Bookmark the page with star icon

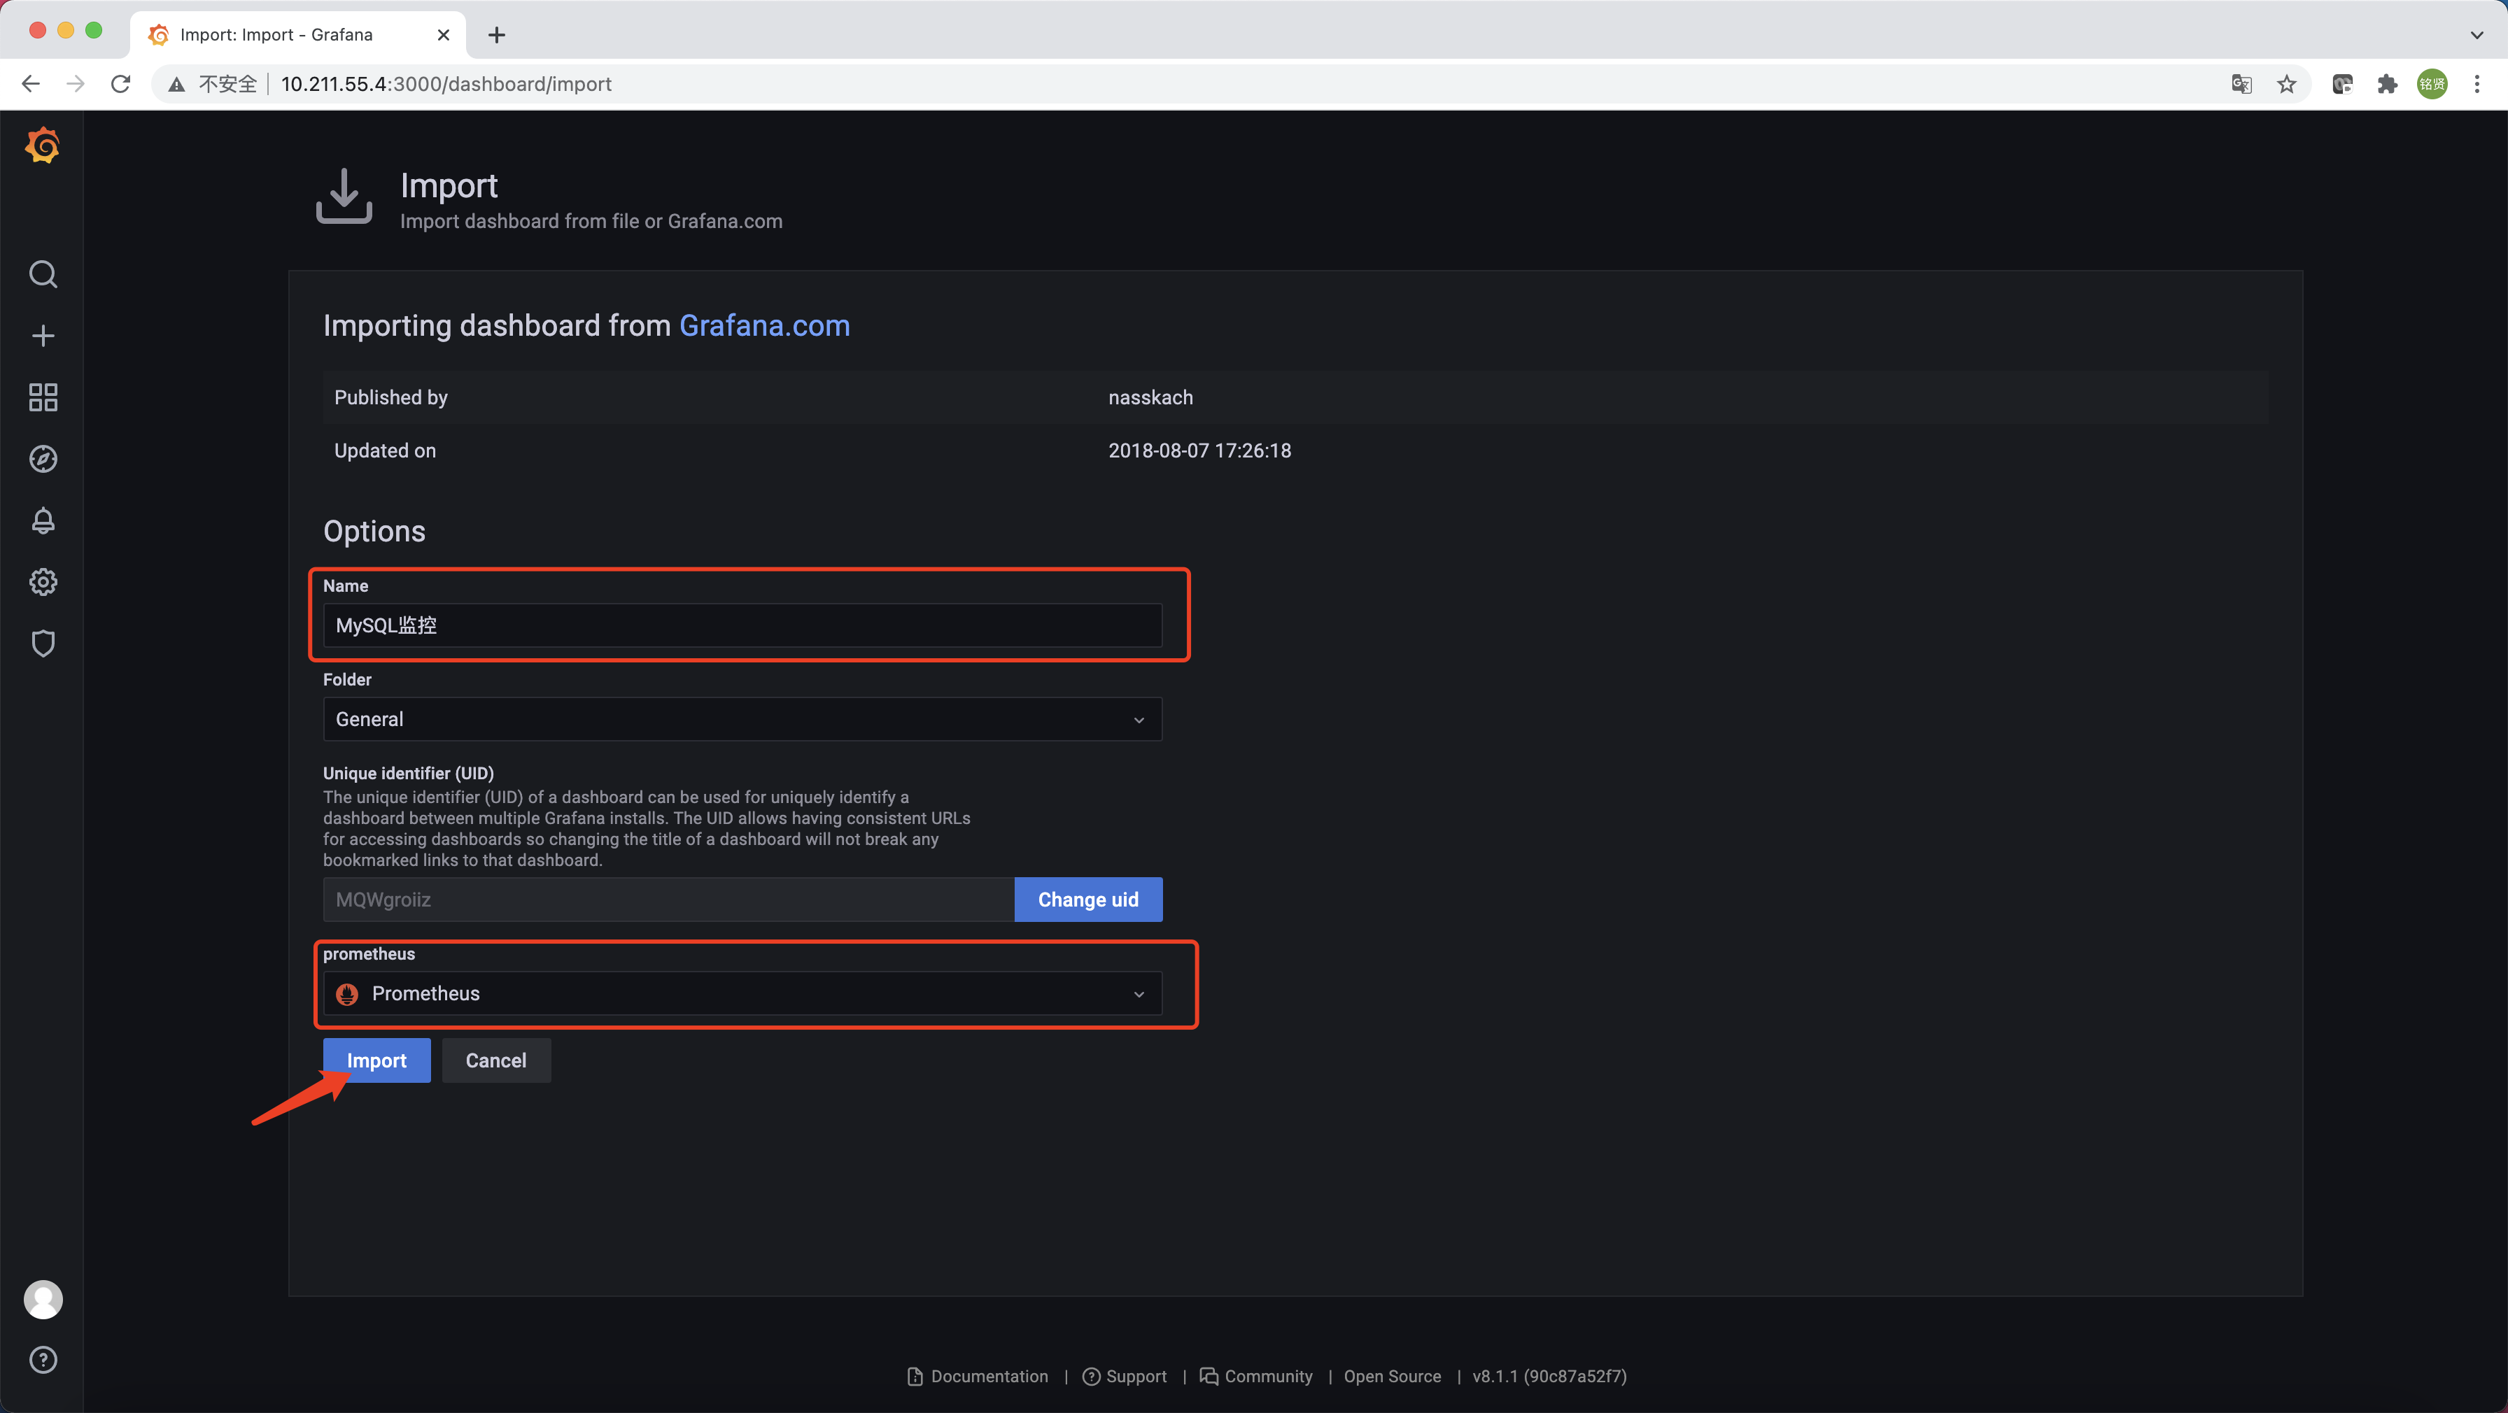tap(2286, 85)
